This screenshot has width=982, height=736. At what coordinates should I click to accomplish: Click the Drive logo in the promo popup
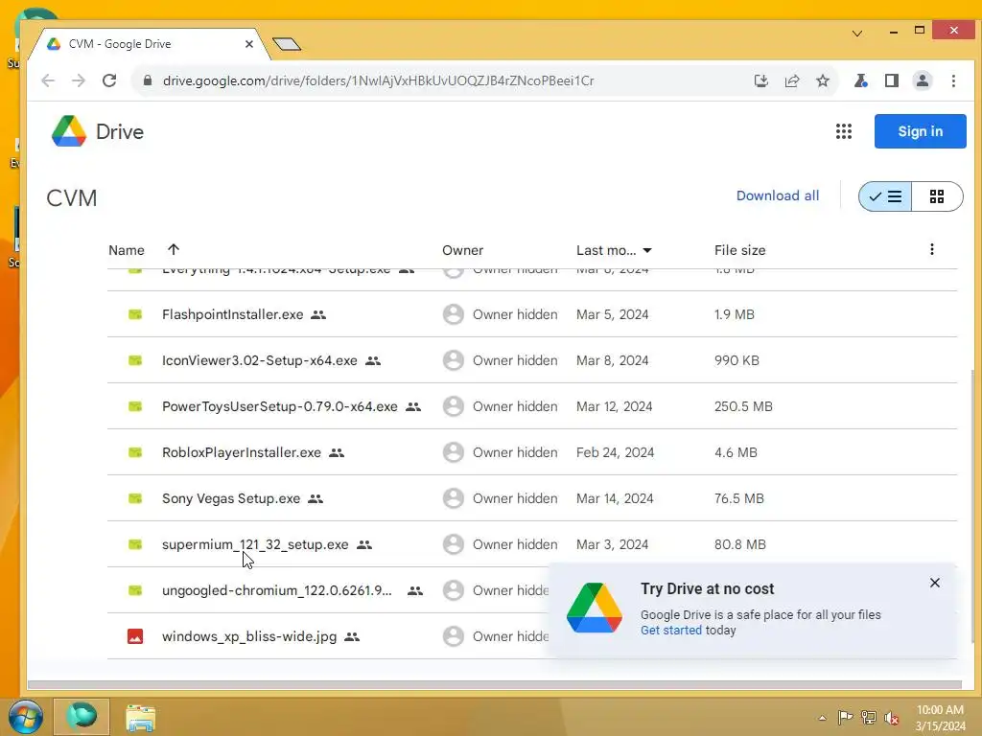(595, 608)
